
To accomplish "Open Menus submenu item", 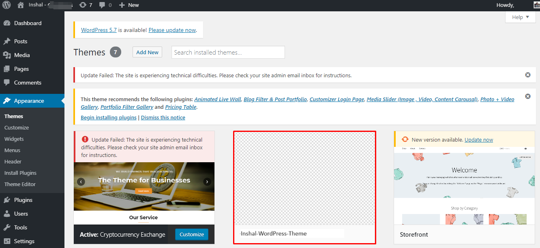I will (x=13, y=150).
